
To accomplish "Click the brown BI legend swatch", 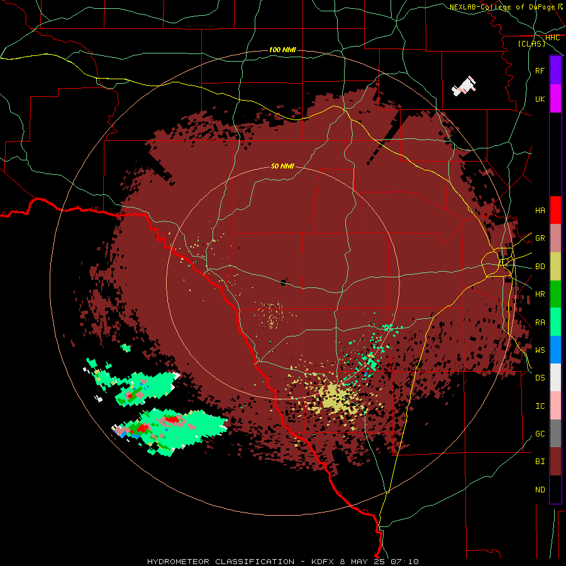I will (555, 462).
